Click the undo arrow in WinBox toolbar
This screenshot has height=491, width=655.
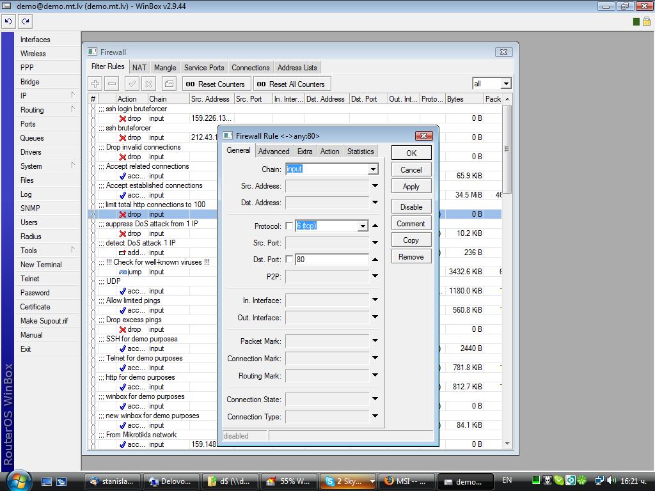click(8, 21)
